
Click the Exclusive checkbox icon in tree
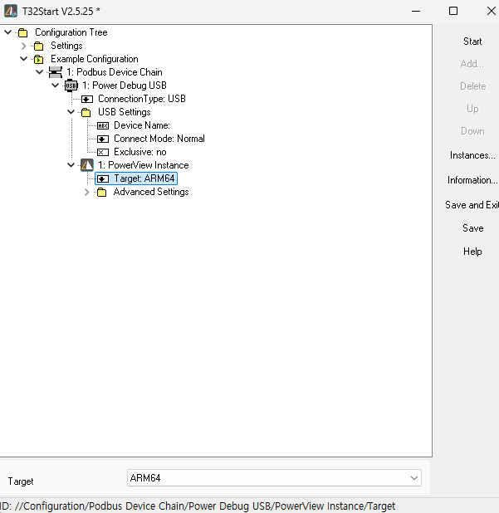coord(103,153)
